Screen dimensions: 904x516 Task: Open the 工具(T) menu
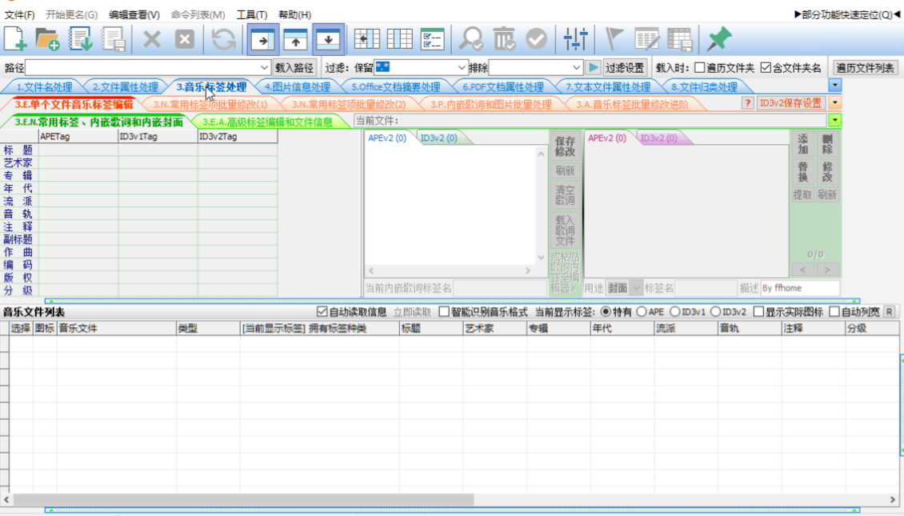click(252, 14)
